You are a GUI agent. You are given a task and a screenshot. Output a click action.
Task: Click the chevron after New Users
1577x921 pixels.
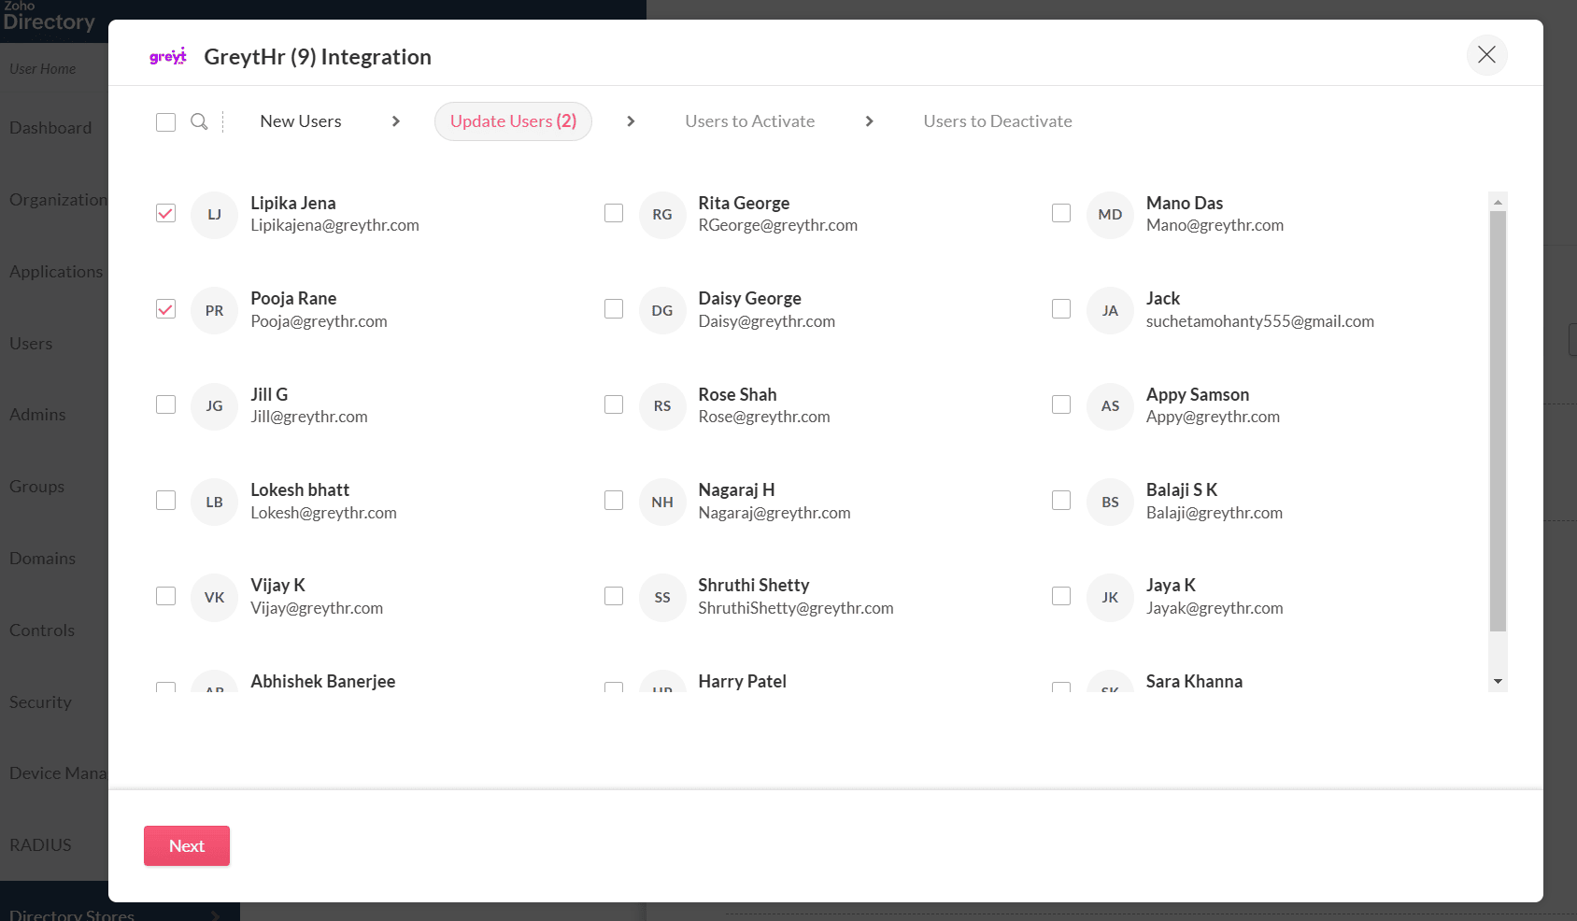point(396,121)
